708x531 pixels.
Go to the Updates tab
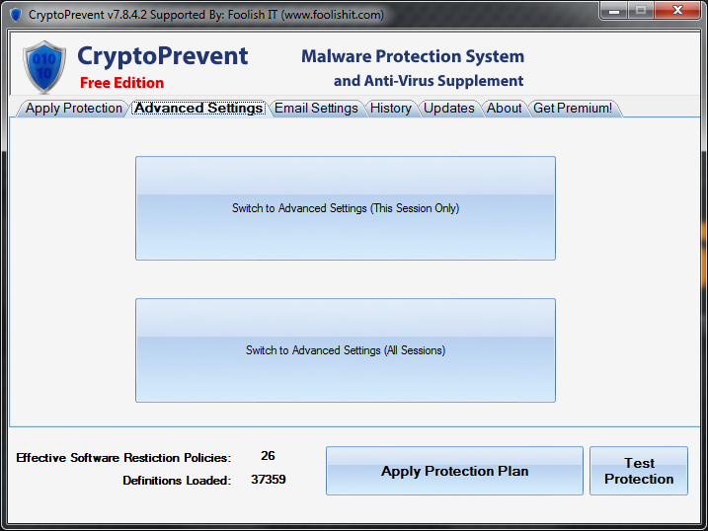(449, 109)
